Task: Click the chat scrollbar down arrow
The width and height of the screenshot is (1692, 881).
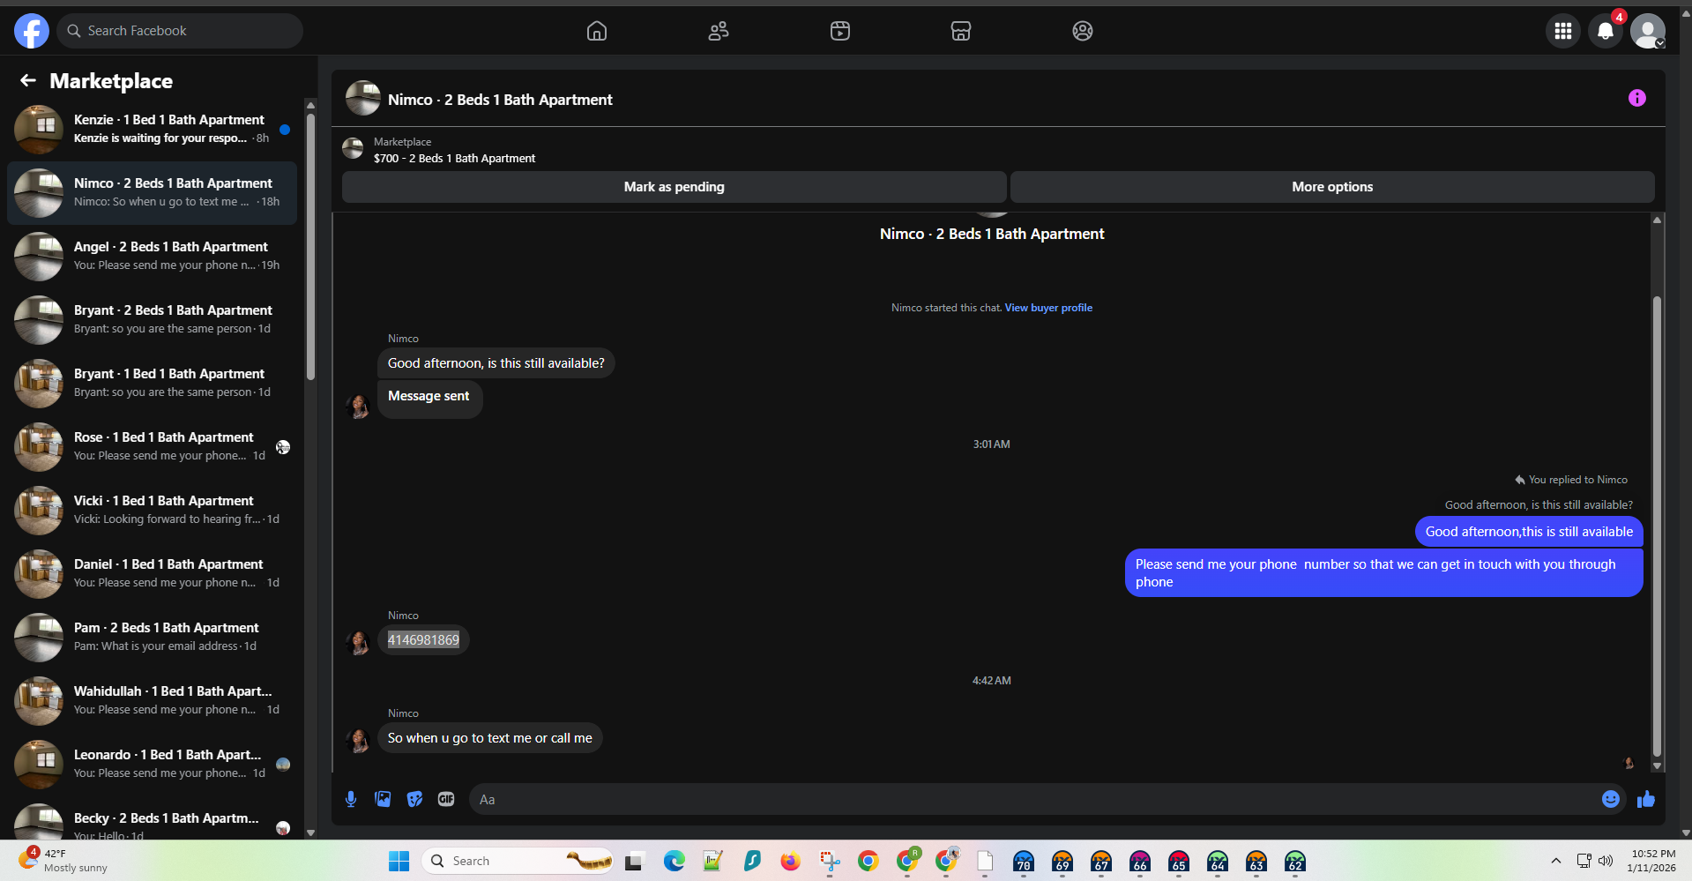Action: [x=1657, y=766]
